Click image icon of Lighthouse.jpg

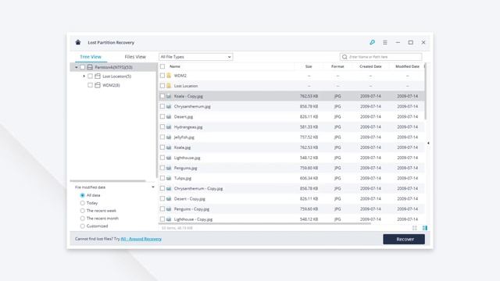169,158
